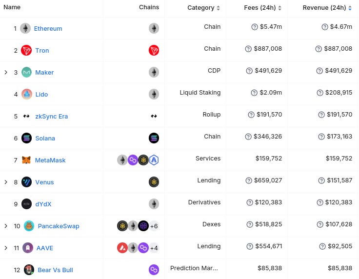Click Solana chain icon in Chains column
The height and width of the screenshot is (279, 359).
[154, 138]
